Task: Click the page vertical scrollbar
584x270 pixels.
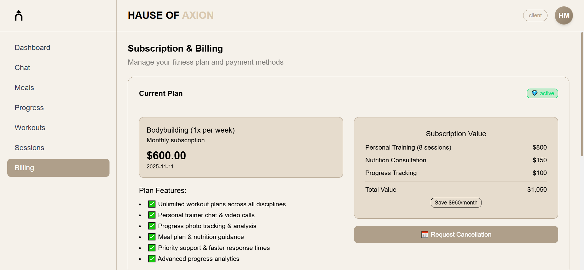Action: click(582, 94)
